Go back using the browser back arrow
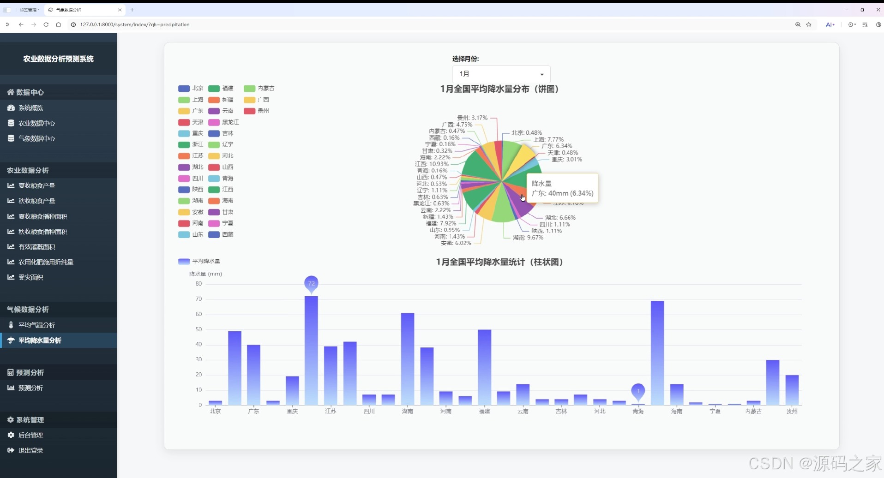 click(x=21, y=24)
